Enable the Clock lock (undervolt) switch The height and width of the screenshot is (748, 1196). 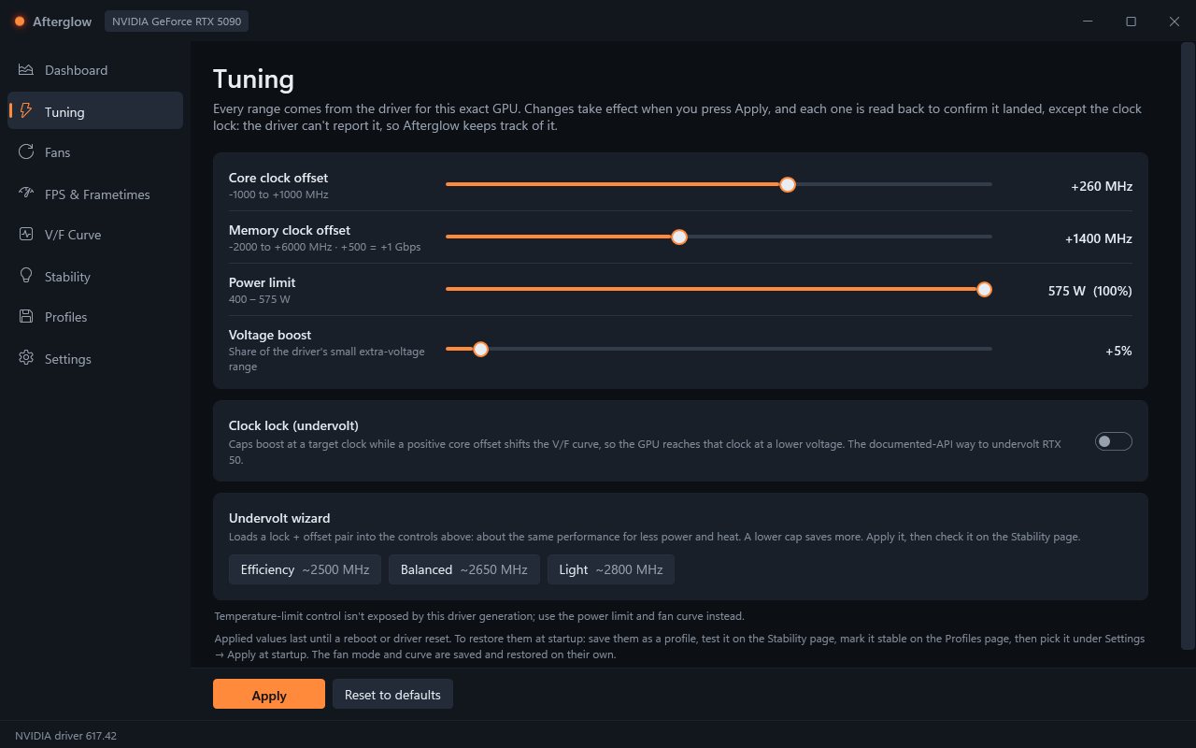[1113, 441]
